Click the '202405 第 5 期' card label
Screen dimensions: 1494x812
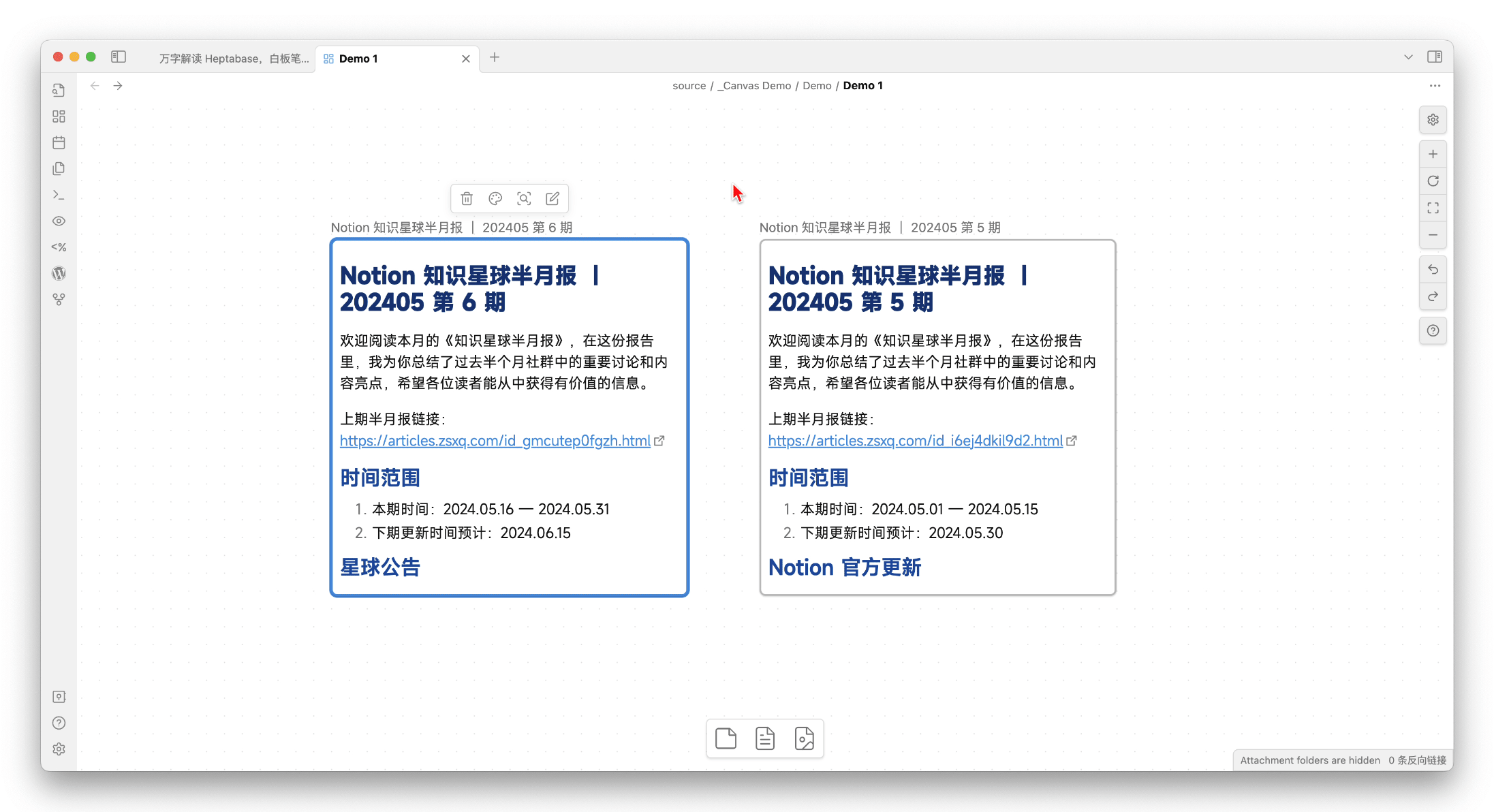tap(880, 228)
